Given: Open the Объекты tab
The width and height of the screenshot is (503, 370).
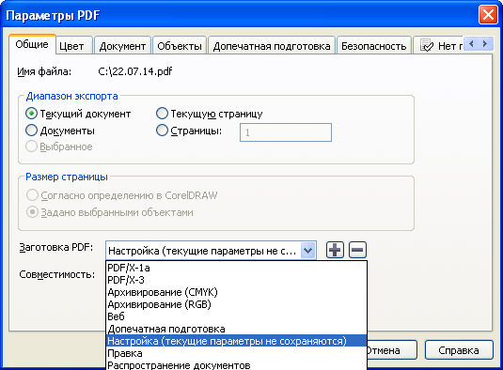Looking at the screenshot, I should pos(180,46).
